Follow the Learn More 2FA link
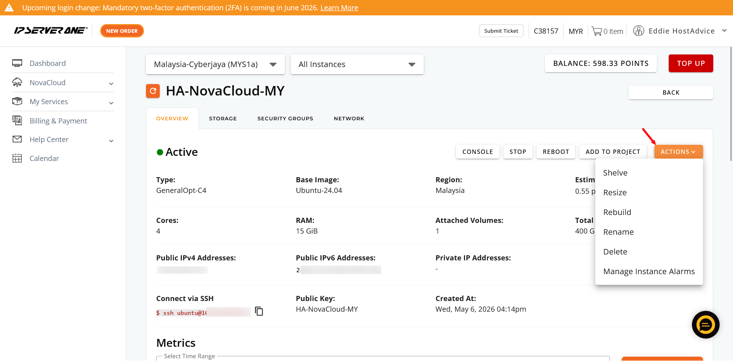This screenshot has width=733, height=361. [339, 8]
